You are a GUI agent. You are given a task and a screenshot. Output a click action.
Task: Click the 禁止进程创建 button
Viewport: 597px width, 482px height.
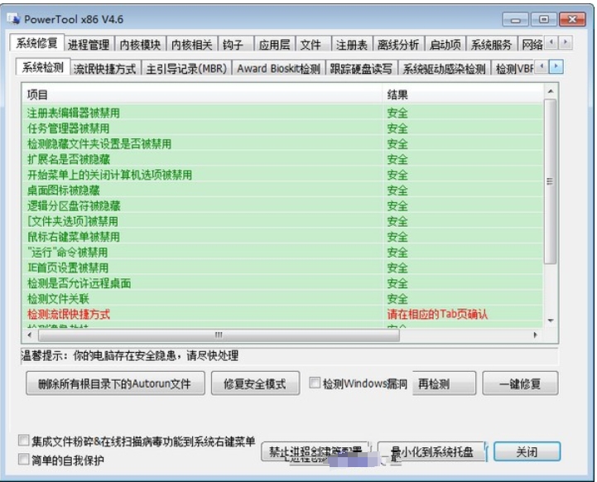(315, 452)
